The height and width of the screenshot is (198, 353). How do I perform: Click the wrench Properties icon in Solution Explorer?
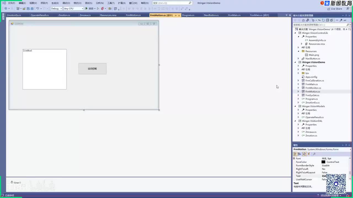point(341,20)
